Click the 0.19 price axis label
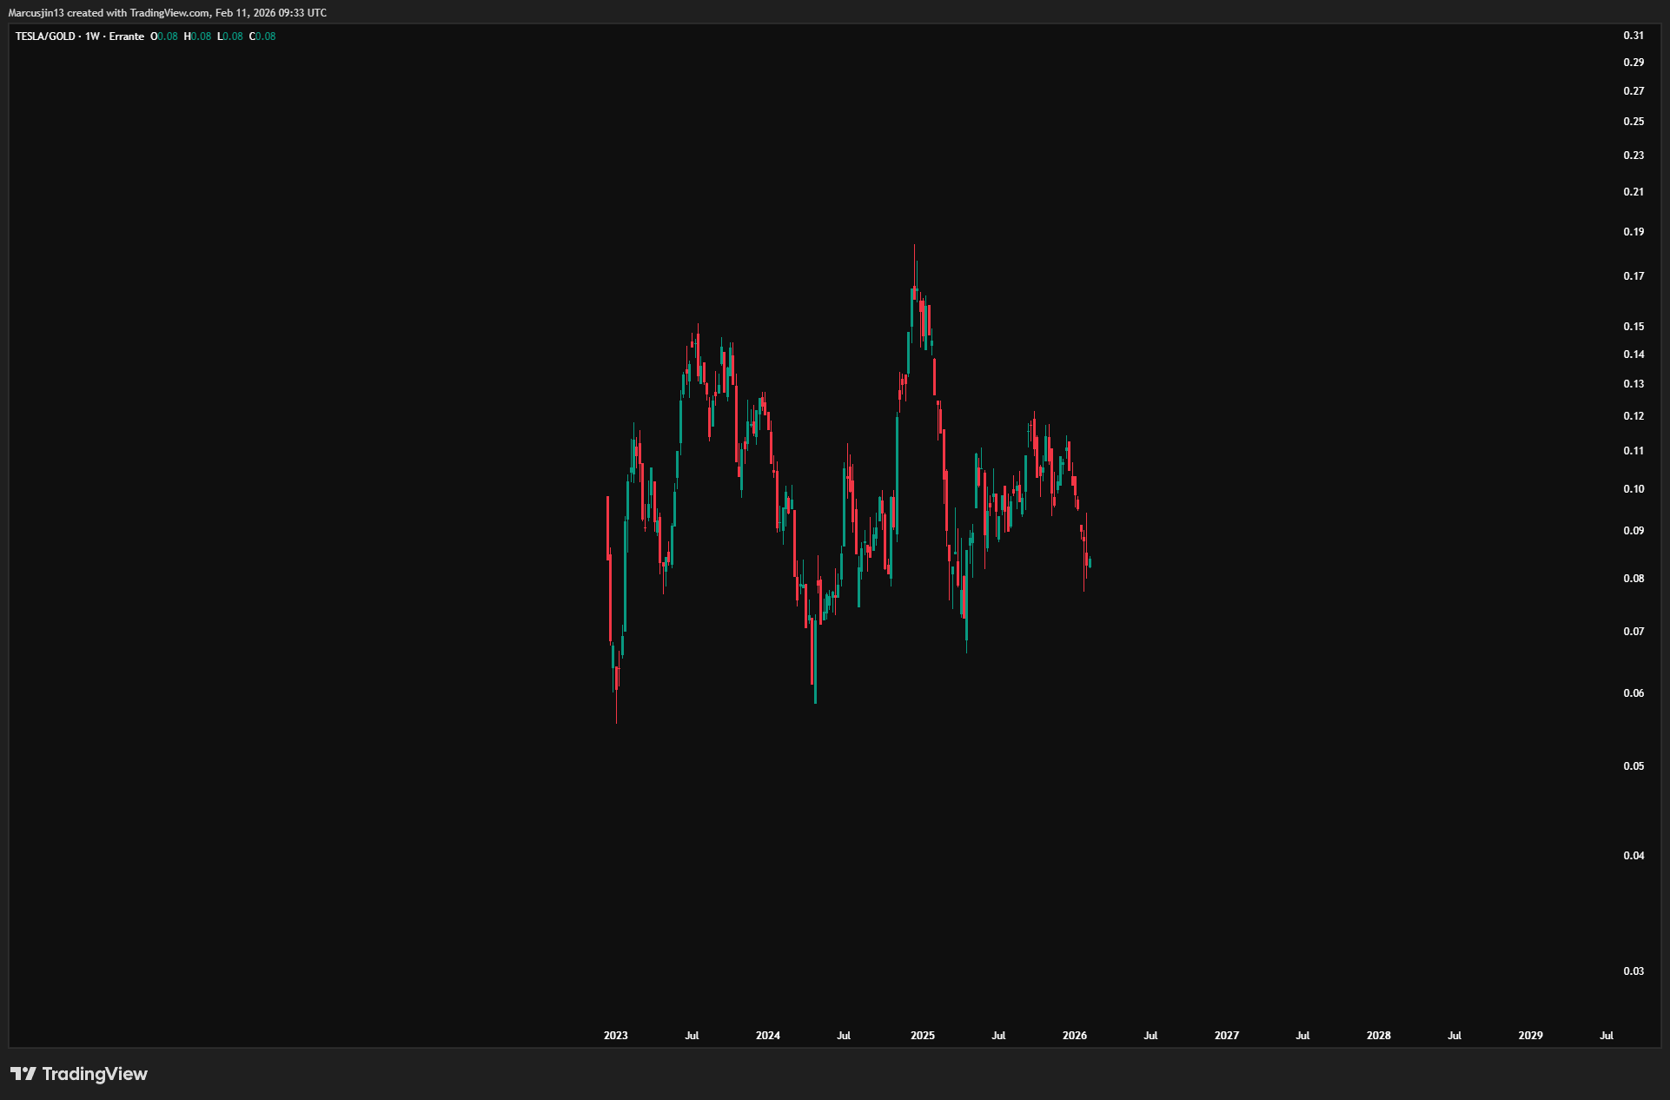Viewport: 1670px width, 1100px height. (x=1634, y=232)
